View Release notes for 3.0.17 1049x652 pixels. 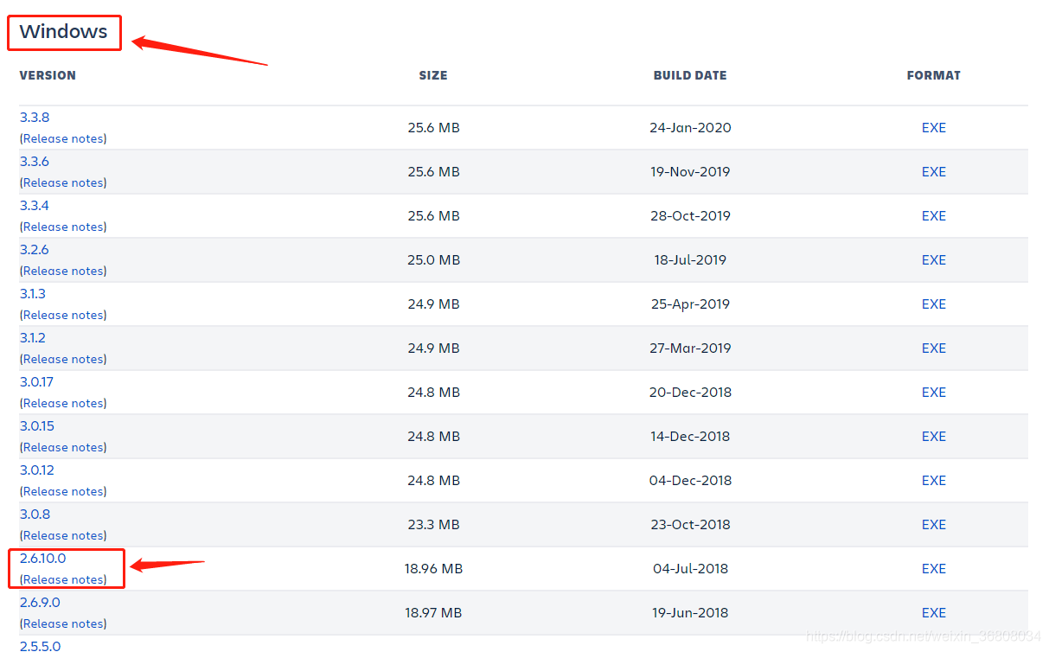point(63,403)
